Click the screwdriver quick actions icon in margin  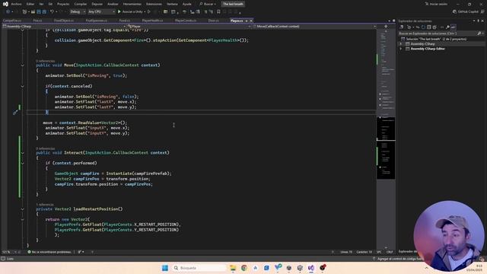(x=15, y=113)
